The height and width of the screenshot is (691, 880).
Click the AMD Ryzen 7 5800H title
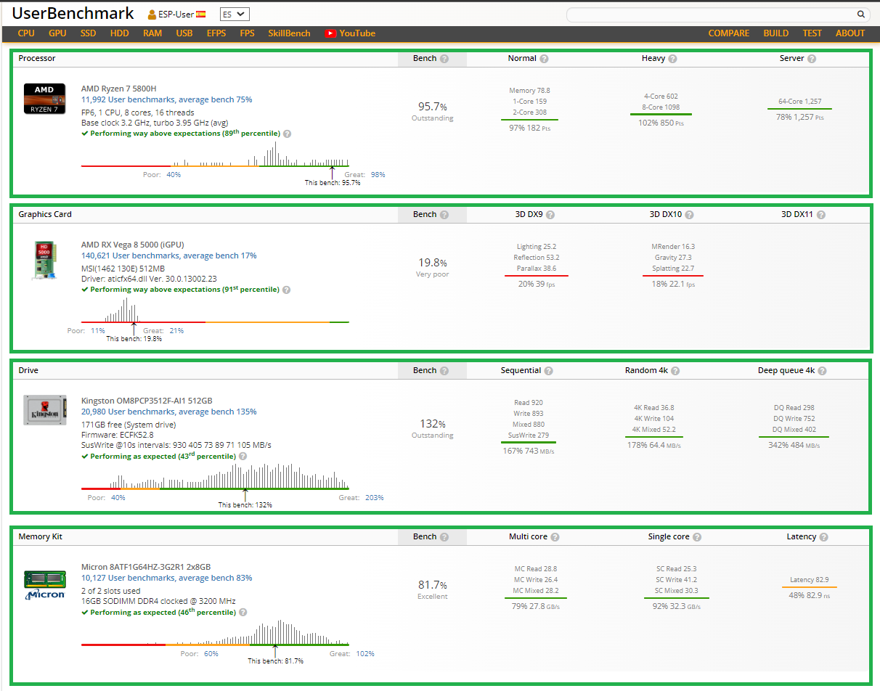coord(119,89)
